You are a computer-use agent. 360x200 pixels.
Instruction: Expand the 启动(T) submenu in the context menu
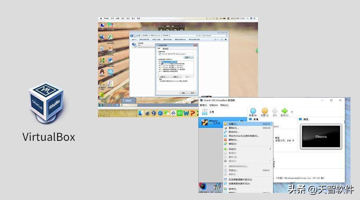coord(270,149)
